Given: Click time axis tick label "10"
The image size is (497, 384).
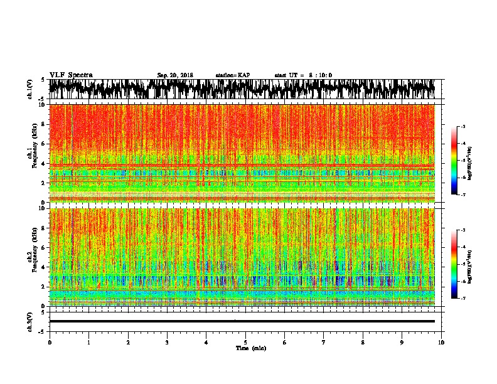Looking at the screenshot, I should (x=441, y=343).
